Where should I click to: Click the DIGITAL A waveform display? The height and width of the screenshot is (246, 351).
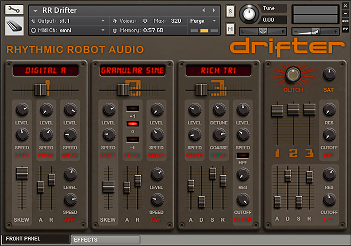(x=47, y=70)
